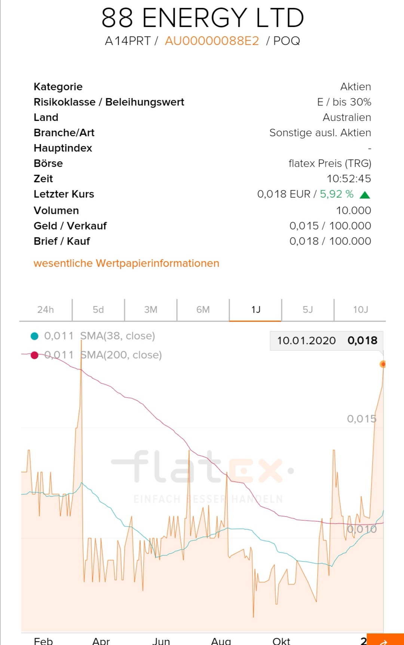Click the green up-triangle price indicator
Screen dimensions: 404x645
click(365, 195)
